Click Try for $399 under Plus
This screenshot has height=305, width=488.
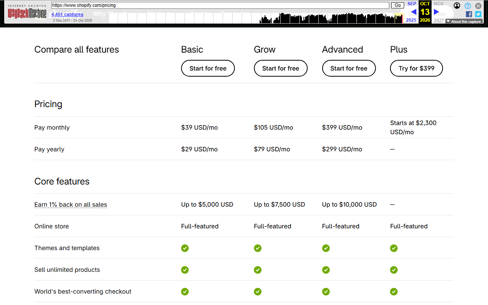pyautogui.click(x=416, y=68)
